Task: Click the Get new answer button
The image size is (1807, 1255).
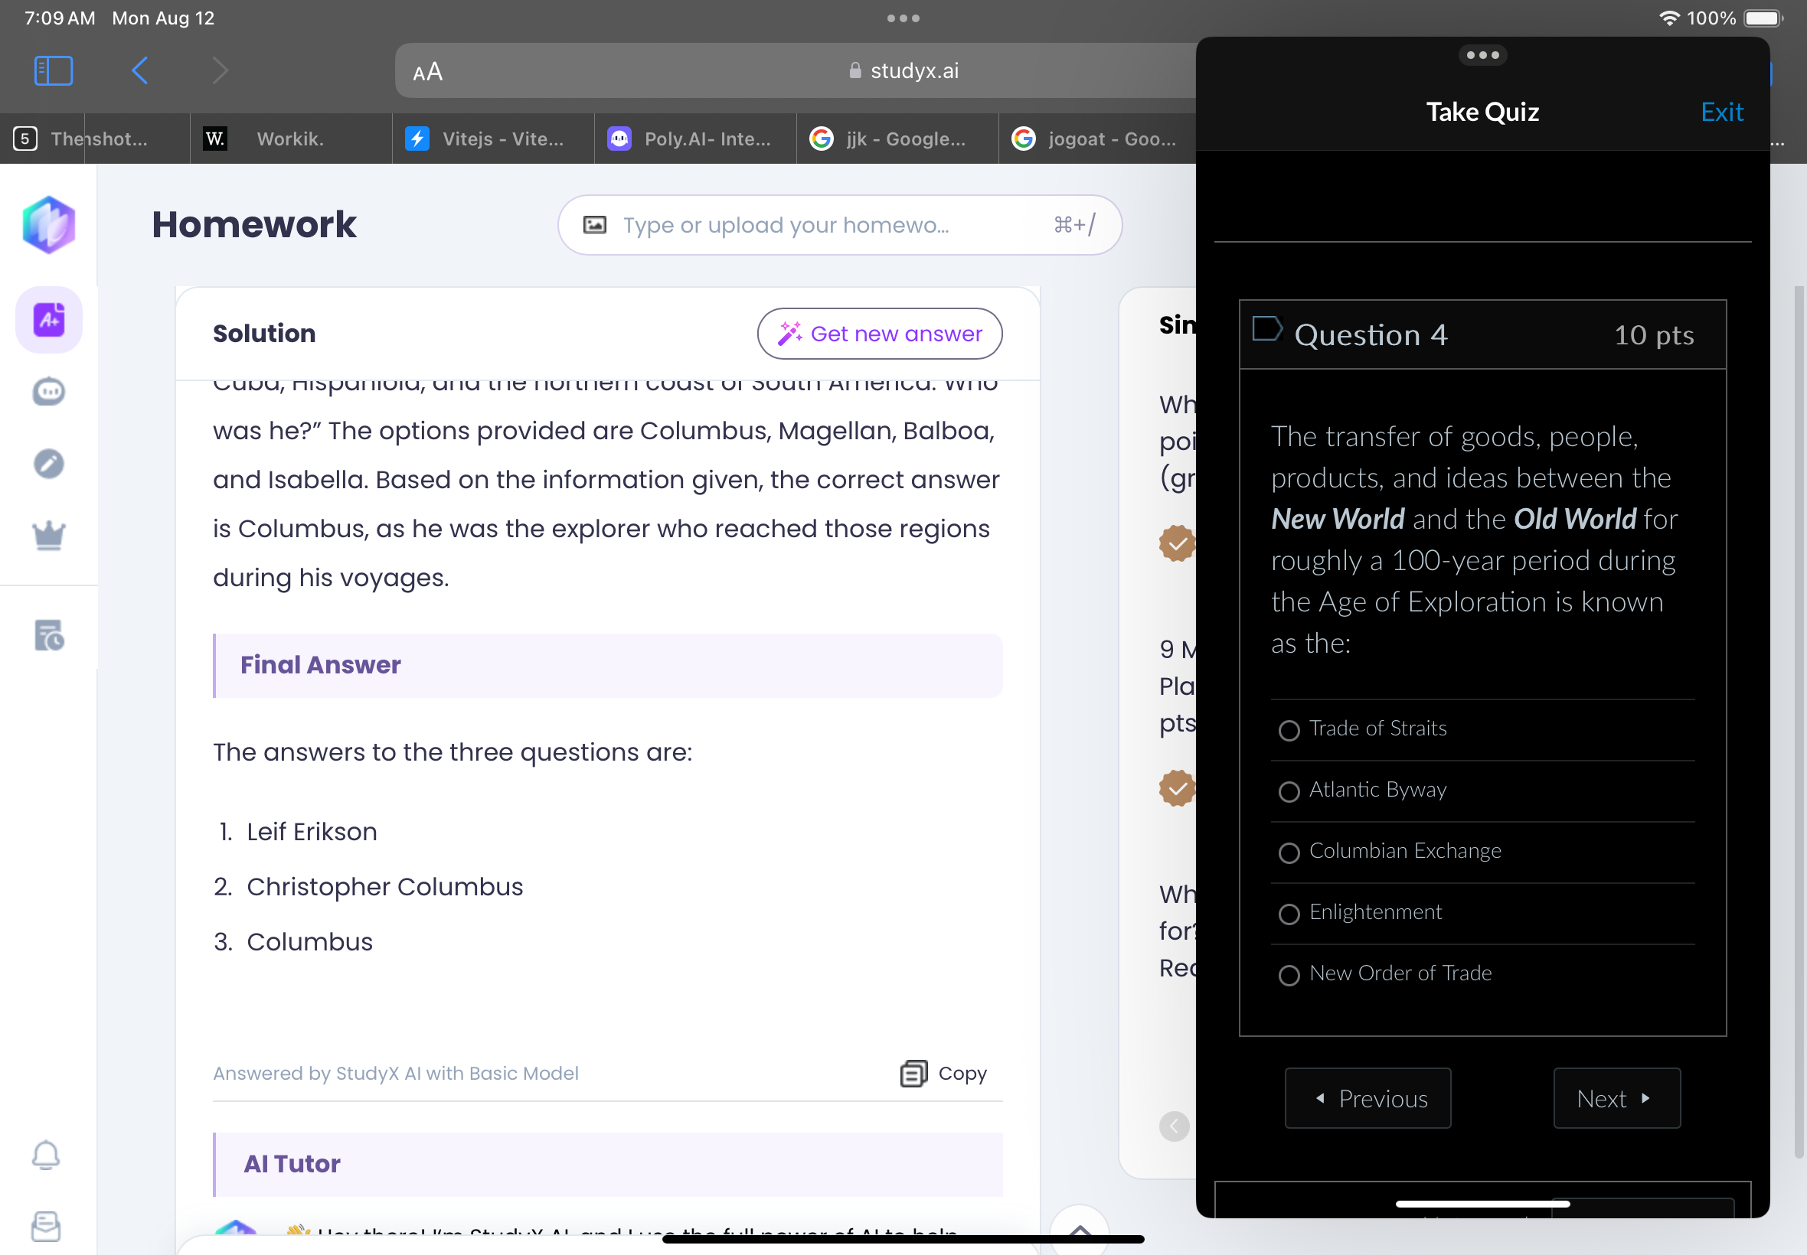Action: [880, 334]
